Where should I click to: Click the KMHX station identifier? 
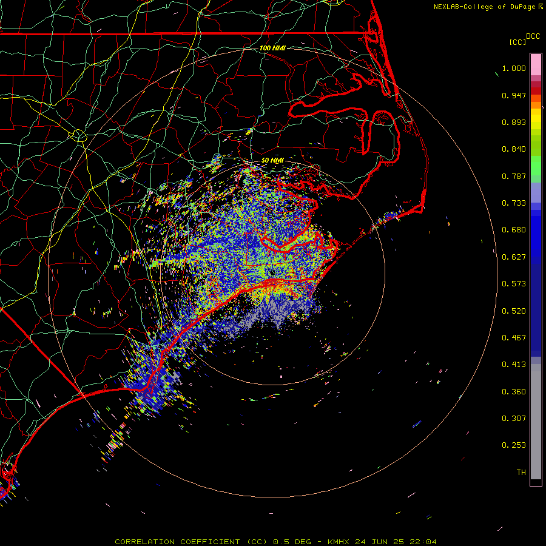[x=339, y=542]
